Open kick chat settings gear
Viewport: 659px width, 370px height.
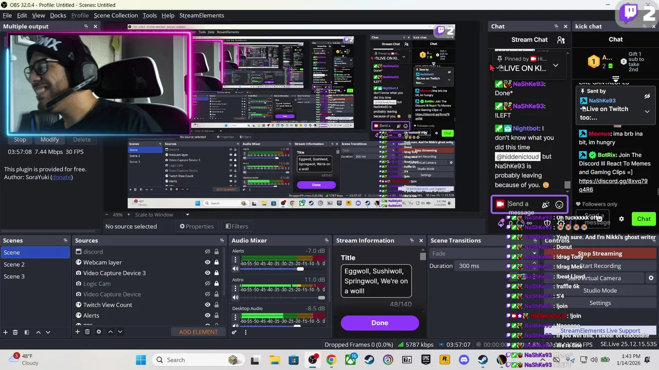click(621, 219)
